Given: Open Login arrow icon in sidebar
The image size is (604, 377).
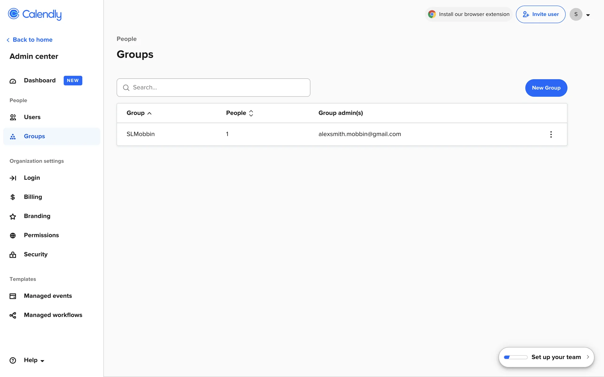Looking at the screenshot, I should tap(13, 178).
